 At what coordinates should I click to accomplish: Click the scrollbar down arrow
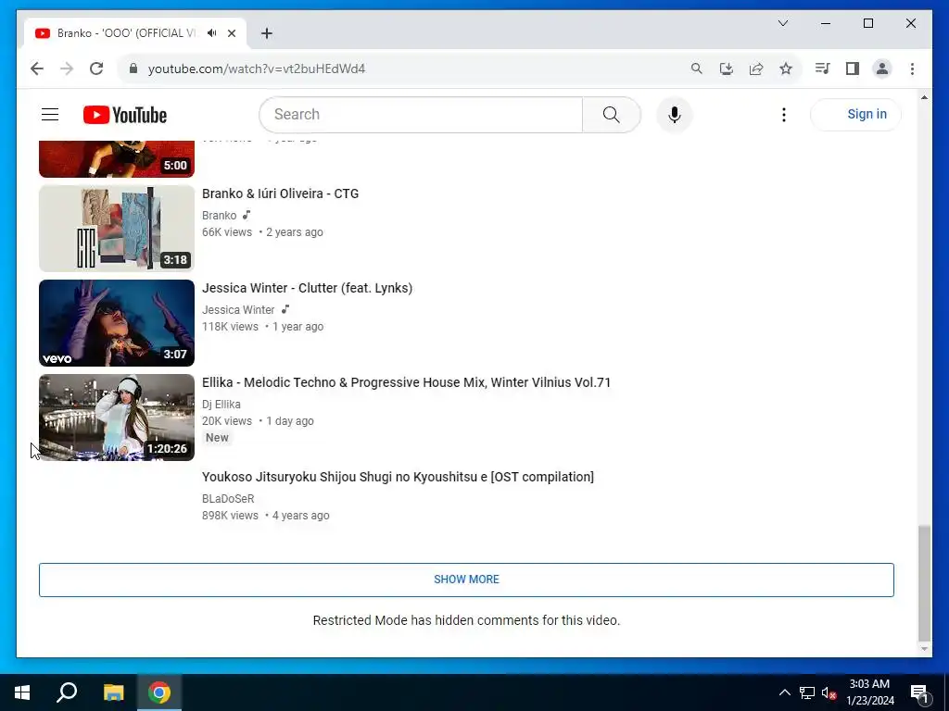click(x=924, y=649)
